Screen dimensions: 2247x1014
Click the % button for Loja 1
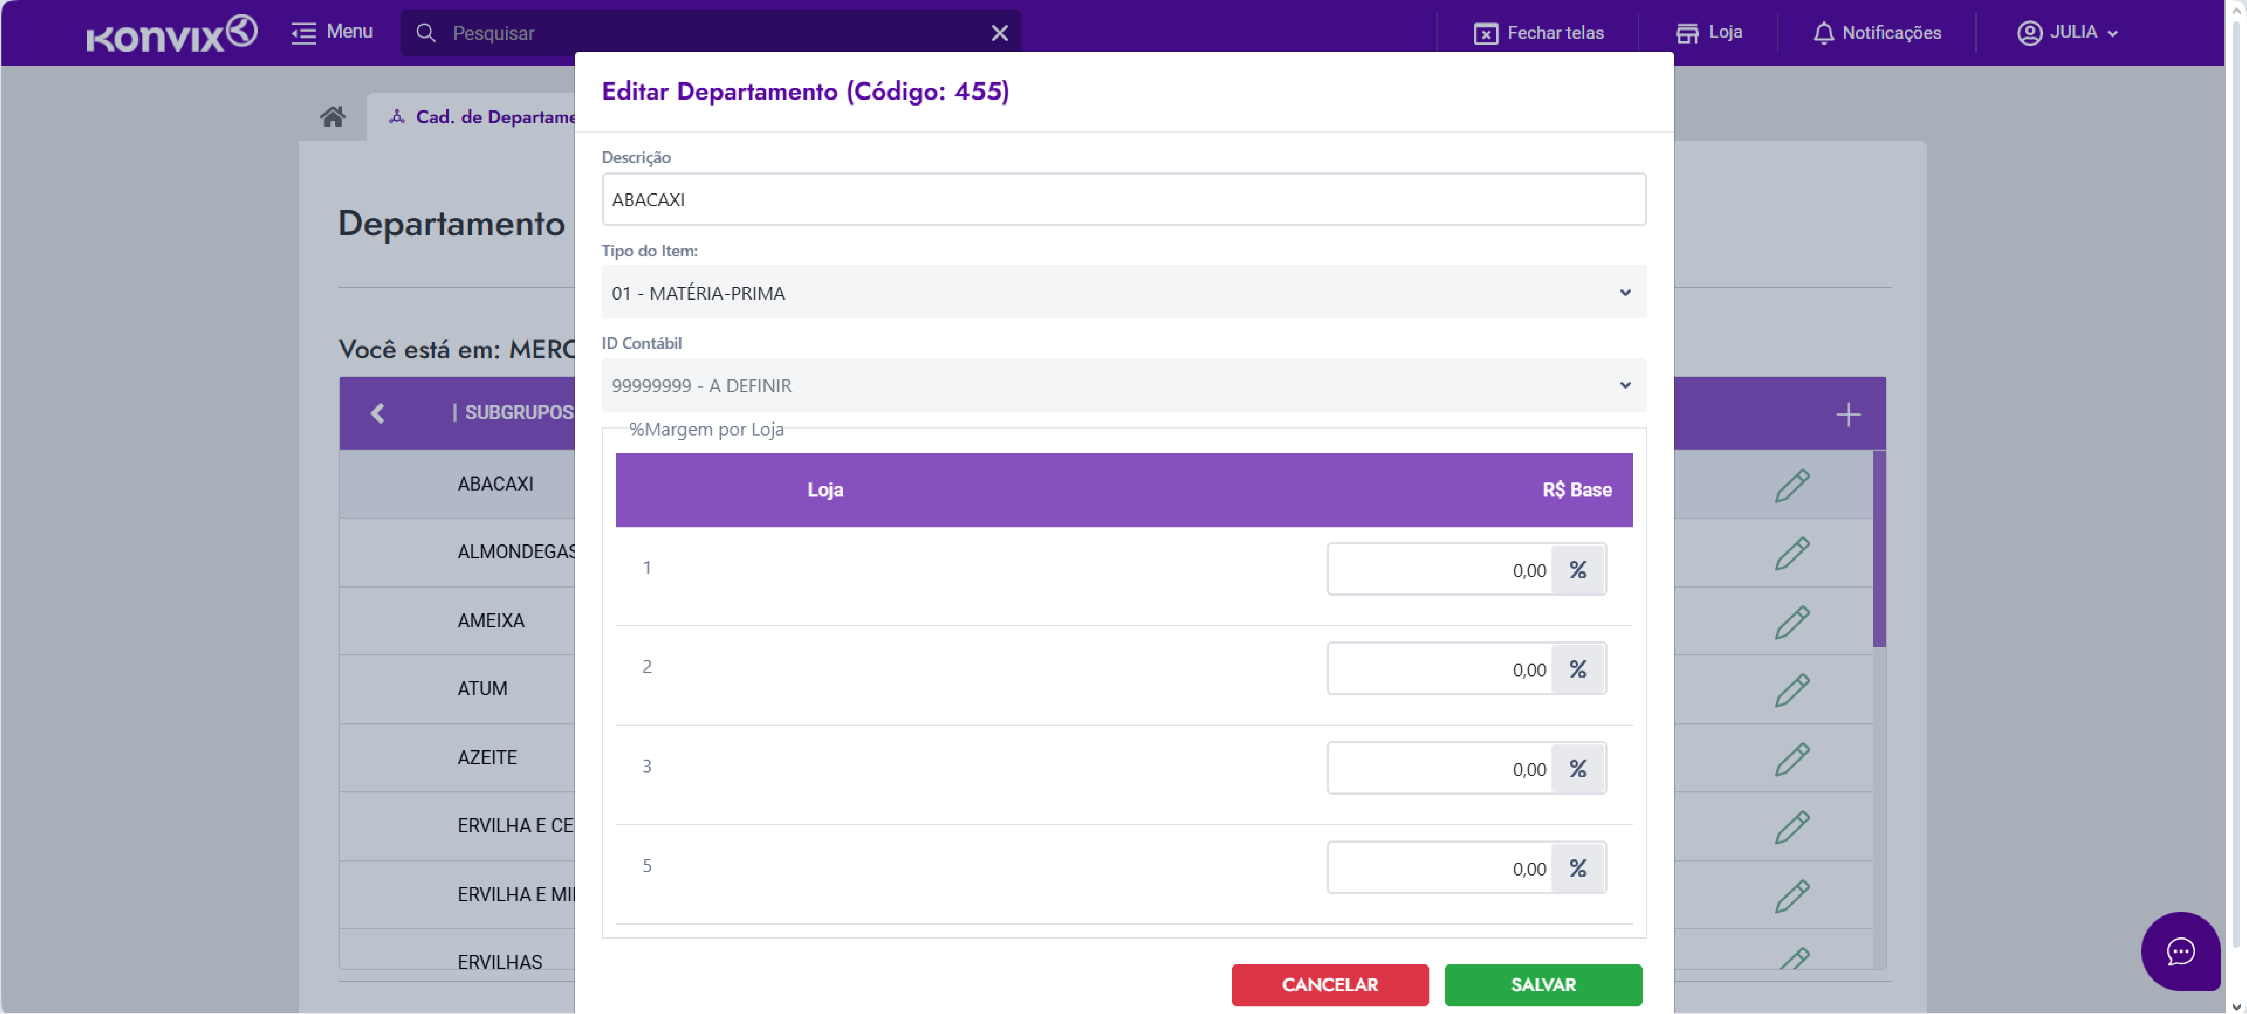coord(1578,570)
